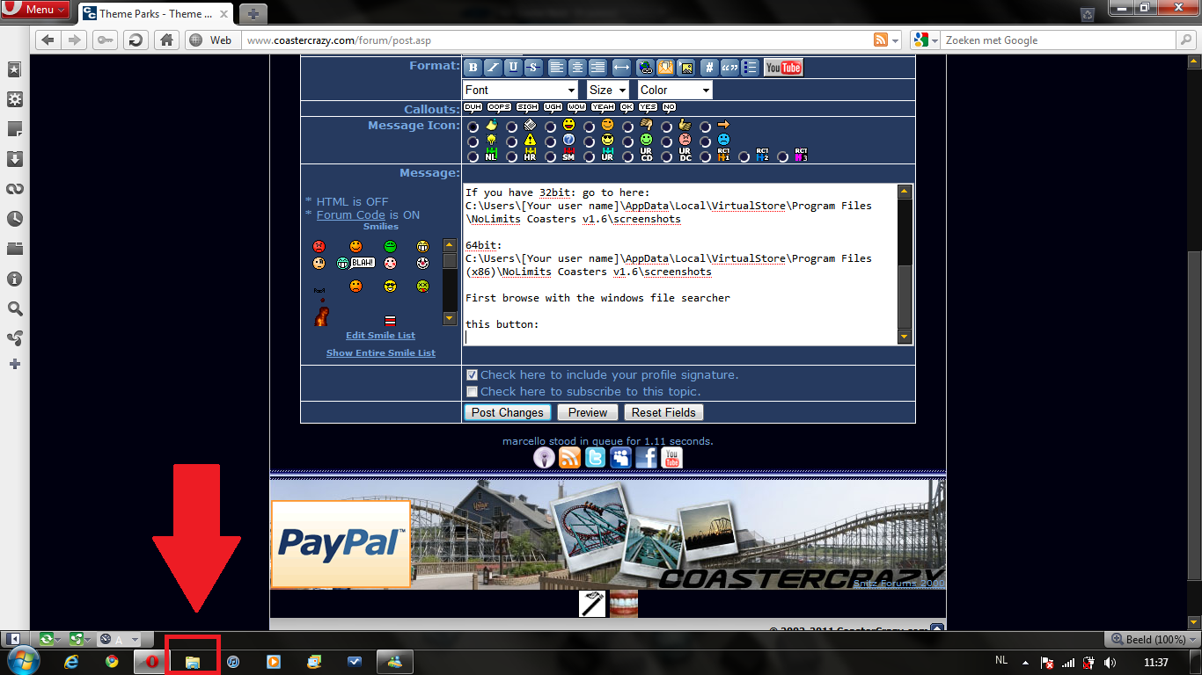Click the Post Changes button
This screenshot has width=1202, height=675.
click(508, 412)
